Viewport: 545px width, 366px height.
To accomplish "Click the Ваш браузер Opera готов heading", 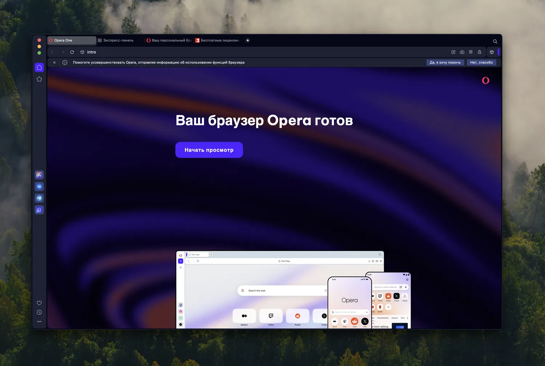I will tap(264, 121).
